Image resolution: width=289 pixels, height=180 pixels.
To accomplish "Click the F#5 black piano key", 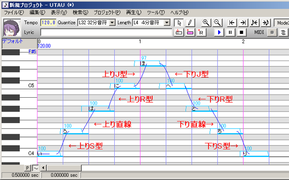I will (11, 52).
